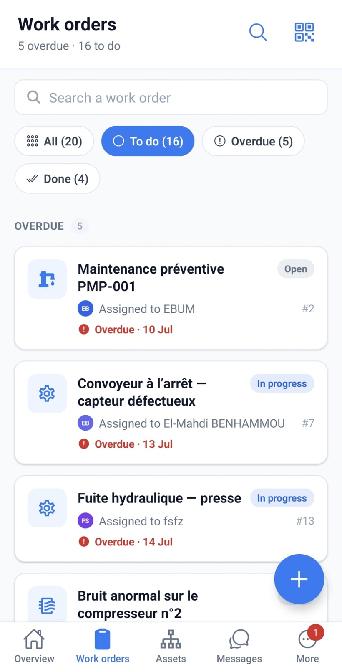The width and height of the screenshot is (342, 672).
Task: Open the Fuite hydraulique — presse work order
Action: click(171, 519)
